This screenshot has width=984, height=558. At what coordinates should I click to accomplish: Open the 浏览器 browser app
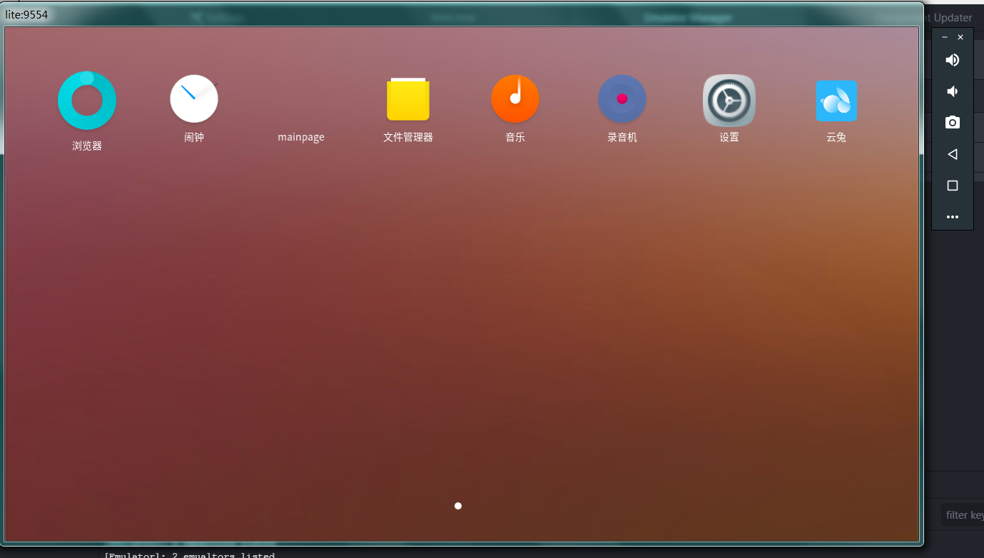[87, 101]
